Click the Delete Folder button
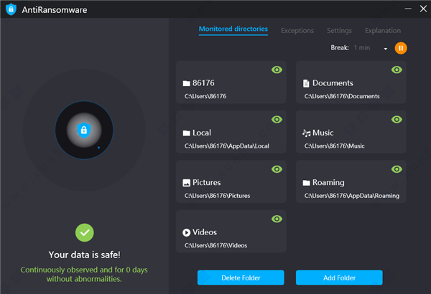This screenshot has height=294, width=431. click(241, 278)
